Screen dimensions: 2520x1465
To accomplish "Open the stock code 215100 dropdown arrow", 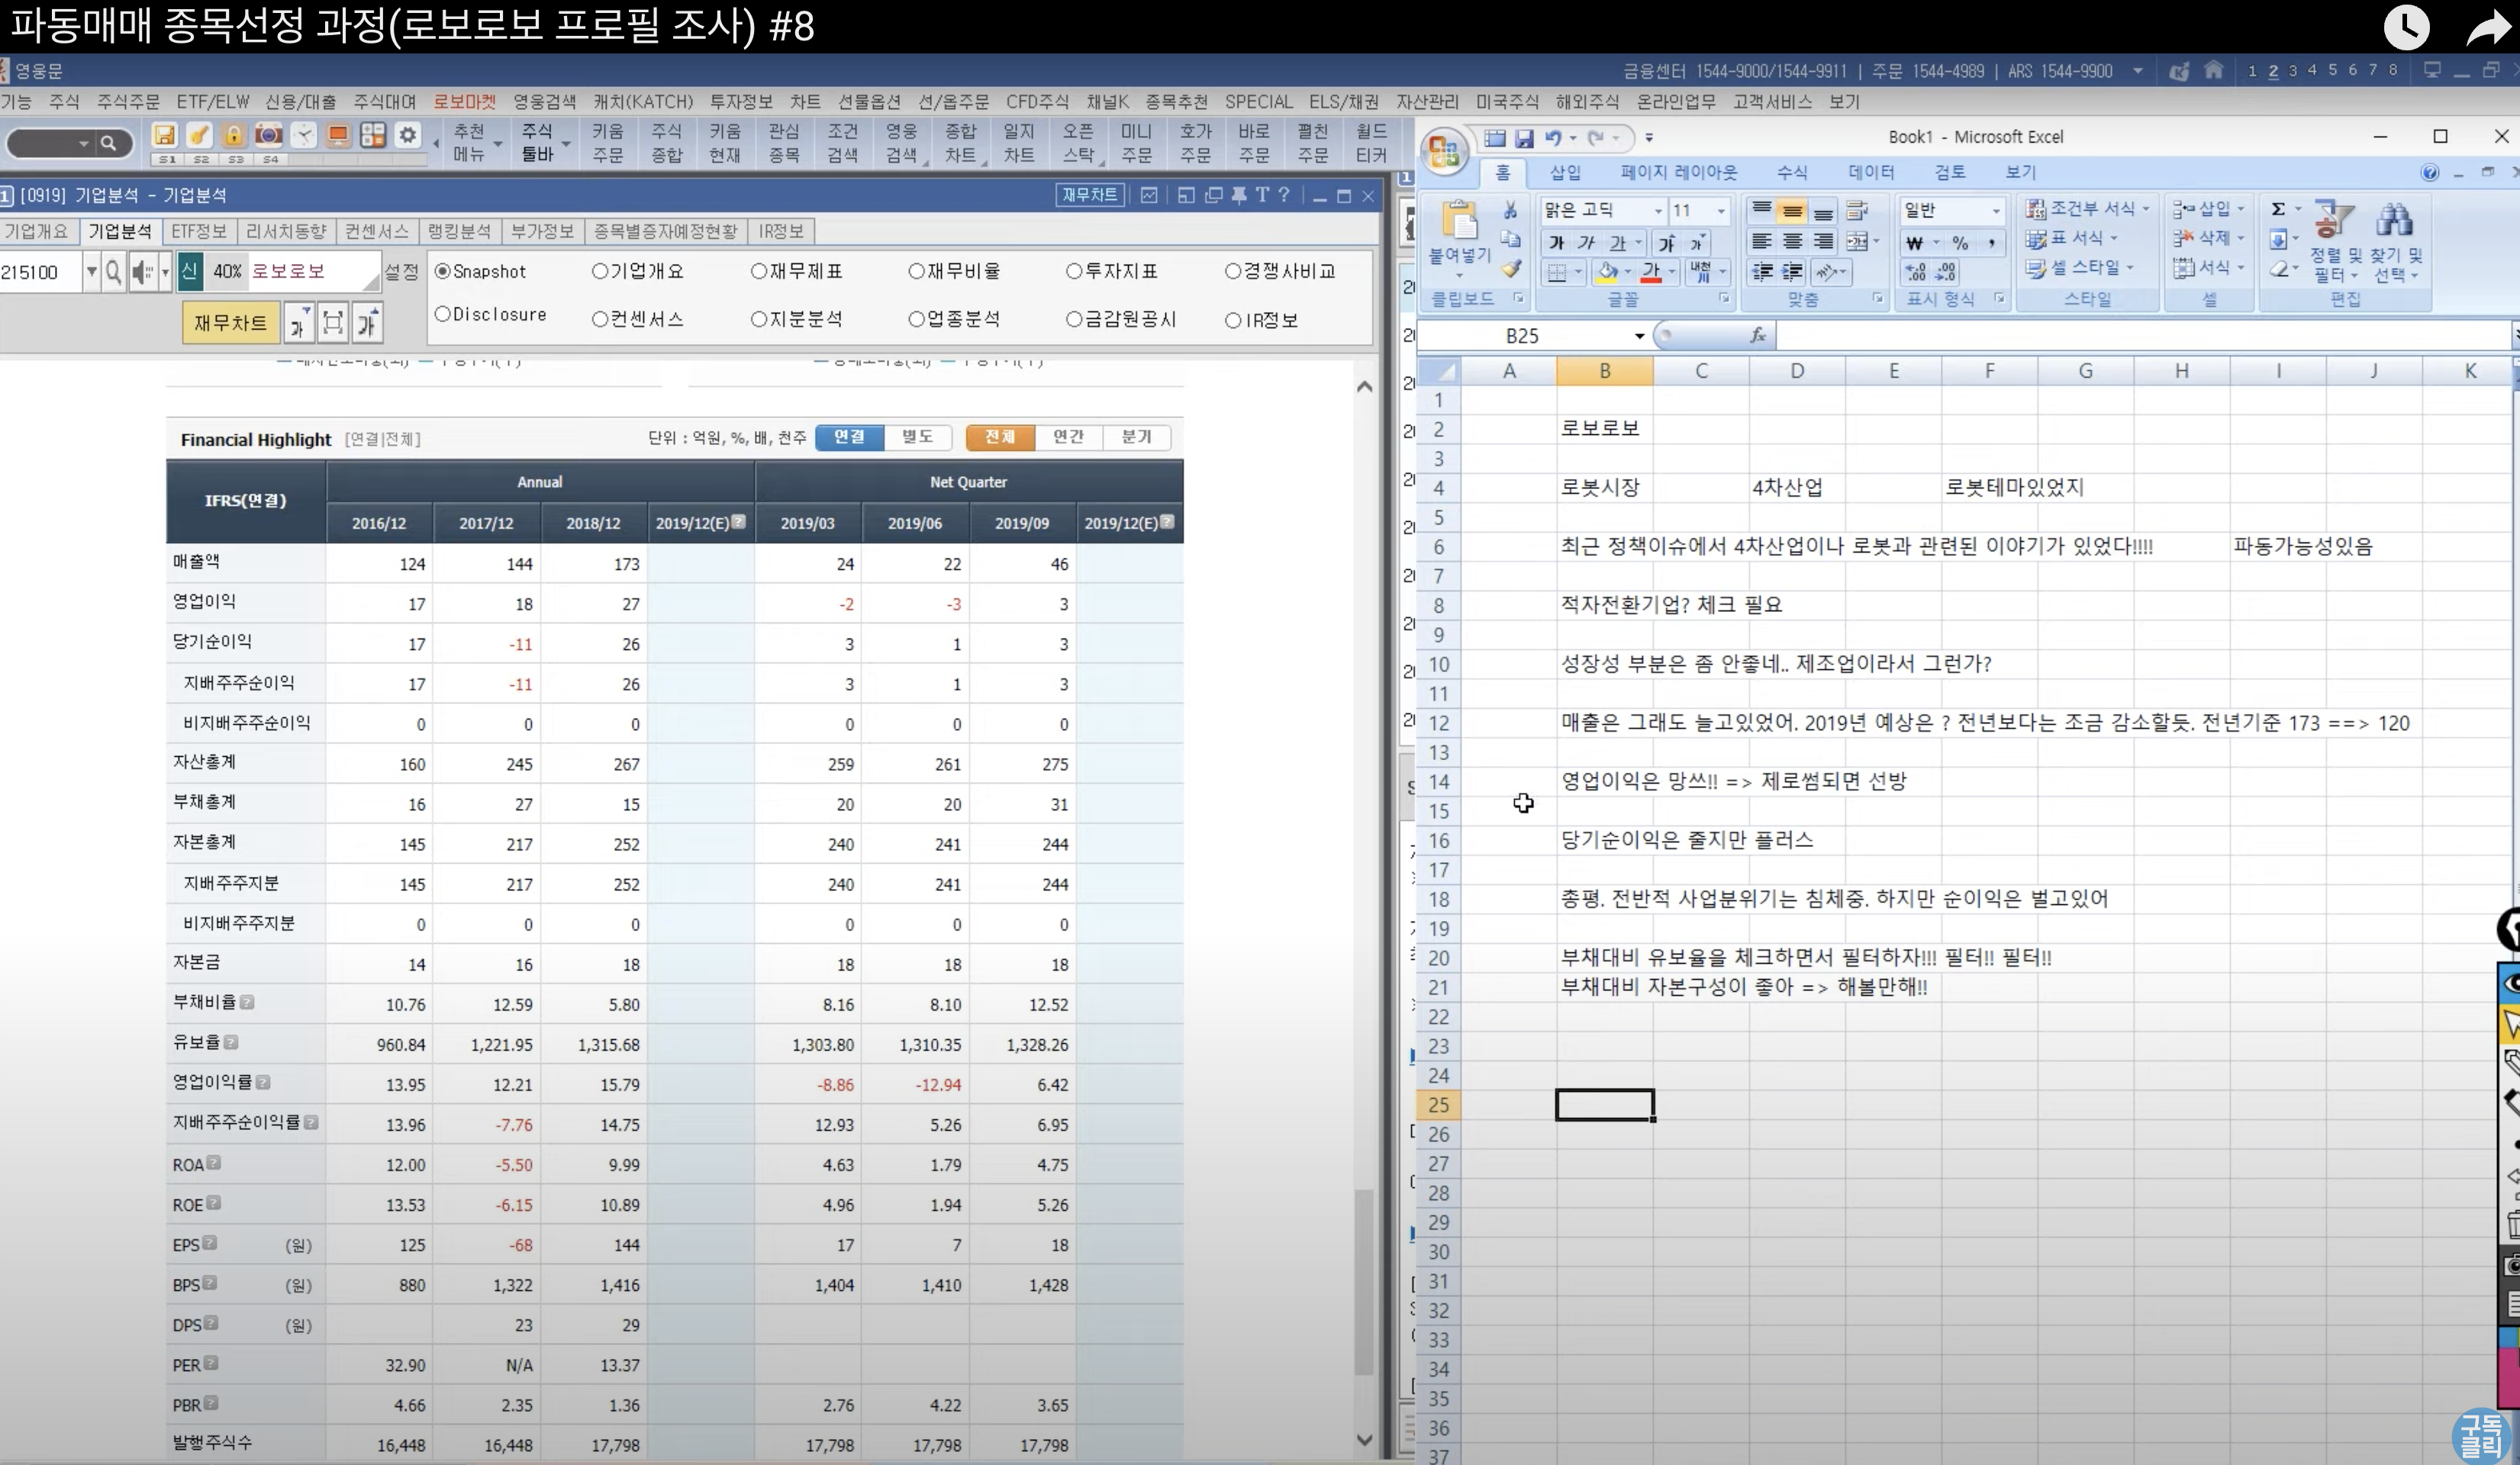I will [x=91, y=272].
